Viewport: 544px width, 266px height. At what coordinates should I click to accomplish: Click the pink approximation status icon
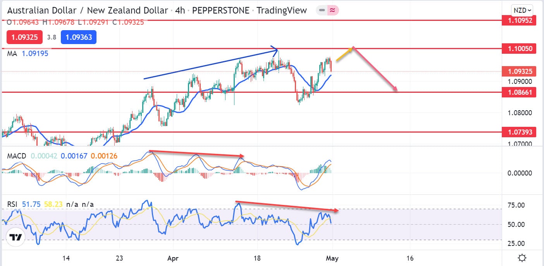pyautogui.click(x=332, y=10)
